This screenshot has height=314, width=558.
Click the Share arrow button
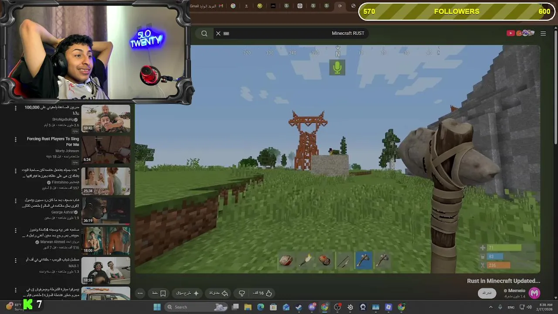coord(219,293)
